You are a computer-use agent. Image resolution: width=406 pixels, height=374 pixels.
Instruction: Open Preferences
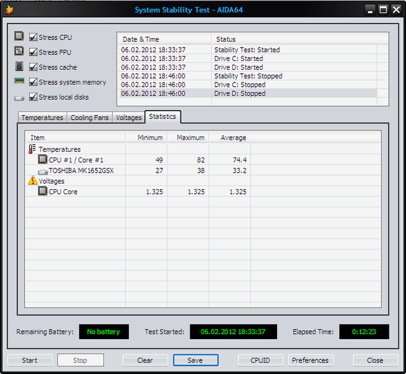[x=310, y=360]
